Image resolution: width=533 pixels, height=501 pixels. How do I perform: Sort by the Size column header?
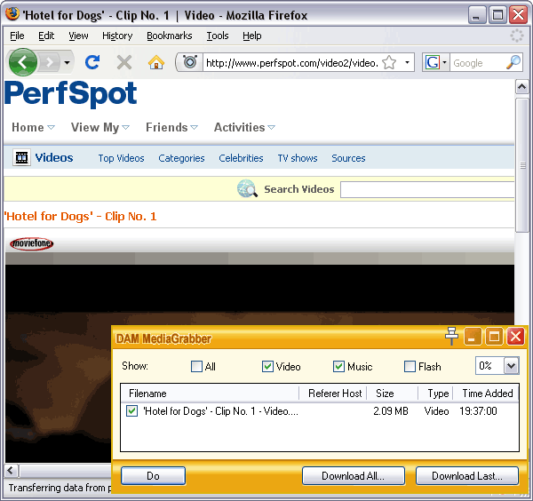393,394
